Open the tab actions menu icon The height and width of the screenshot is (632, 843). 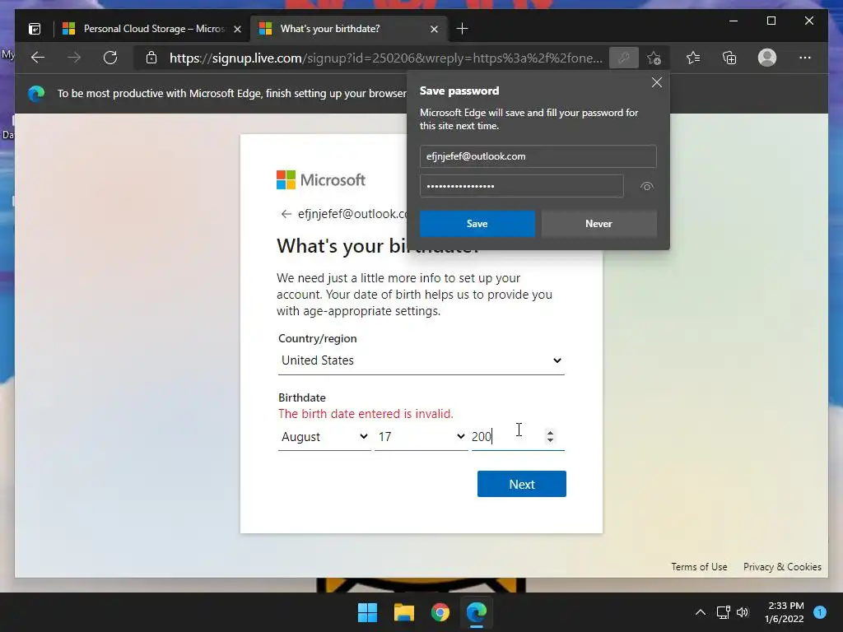[x=35, y=29]
